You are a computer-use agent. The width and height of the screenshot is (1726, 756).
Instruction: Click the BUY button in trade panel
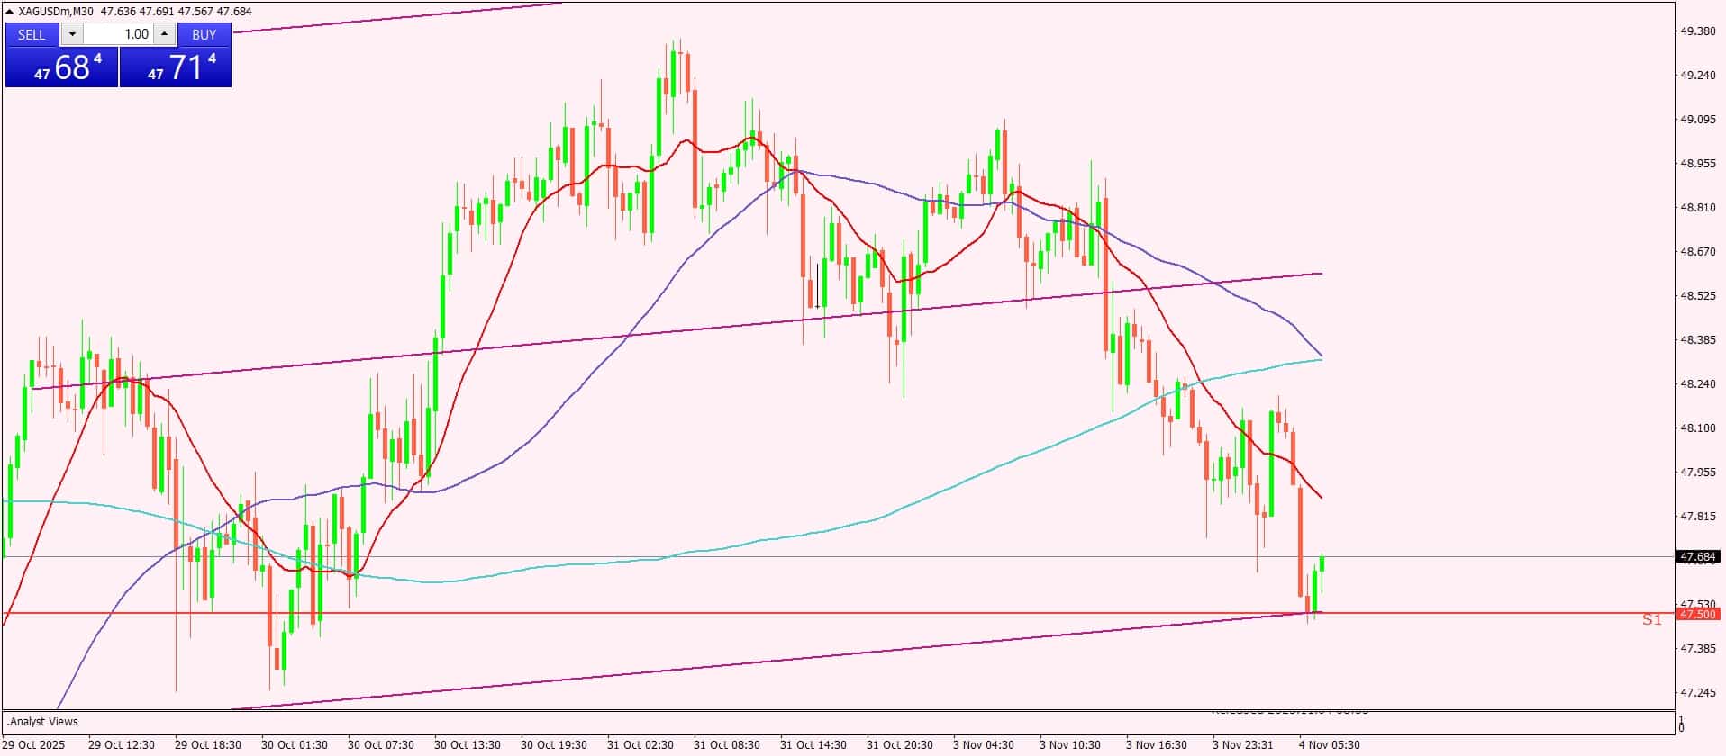point(204,34)
